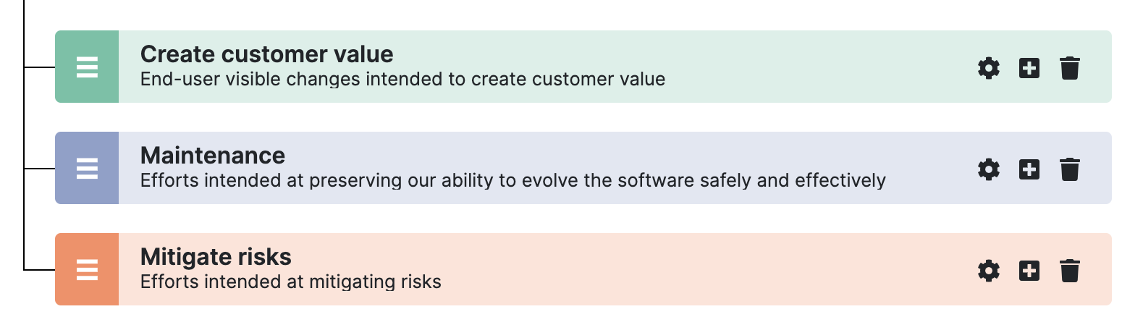Delete the Maintenance category with trash icon
The image size is (1122, 317).
1069,170
